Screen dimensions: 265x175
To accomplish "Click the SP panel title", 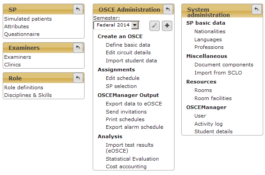I will pos(13,9).
